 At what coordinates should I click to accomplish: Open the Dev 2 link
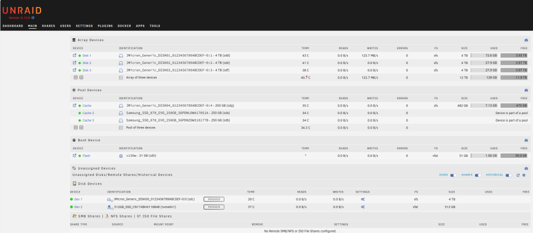(x=78, y=207)
